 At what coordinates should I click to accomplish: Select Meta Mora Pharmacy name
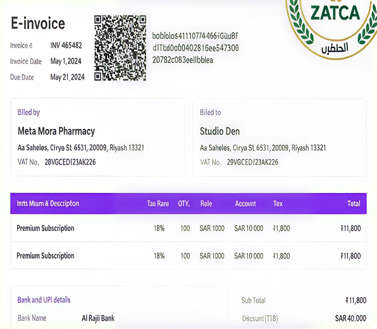pos(56,132)
